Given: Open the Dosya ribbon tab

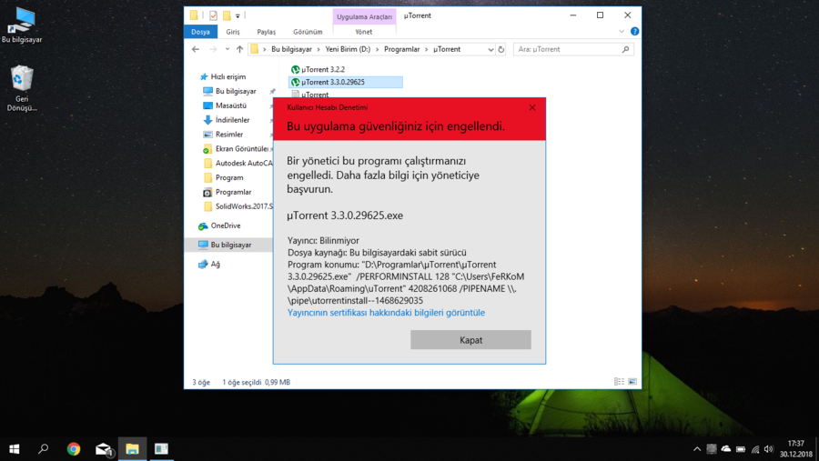Looking at the screenshot, I should point(200,32).
